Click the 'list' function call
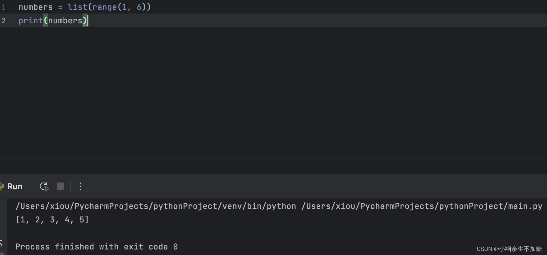The image size is (547, 255). click(77, 7)
